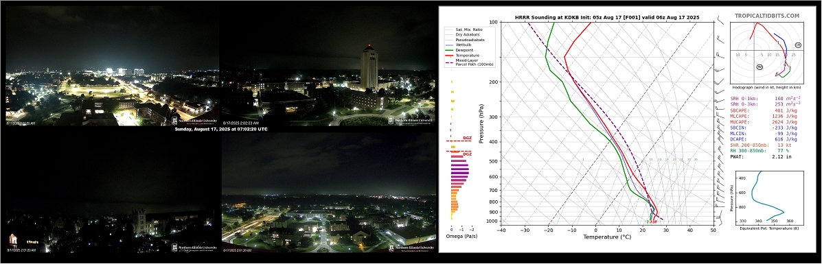This screenshot has width=822, height=264.
Task: Click the LM marker circle in the hodograph
Action: click(798, 45)
